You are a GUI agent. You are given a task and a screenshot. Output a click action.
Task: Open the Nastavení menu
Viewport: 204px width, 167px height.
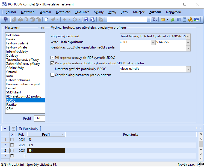[28, 12]
